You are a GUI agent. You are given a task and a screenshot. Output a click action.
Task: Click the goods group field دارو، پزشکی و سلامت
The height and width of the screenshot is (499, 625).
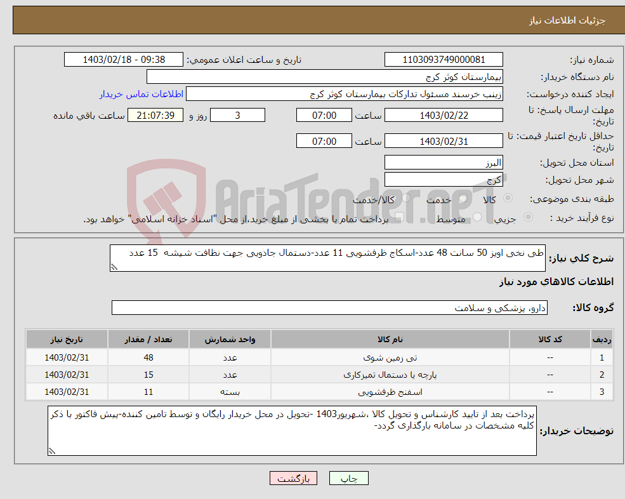point(330,307)
